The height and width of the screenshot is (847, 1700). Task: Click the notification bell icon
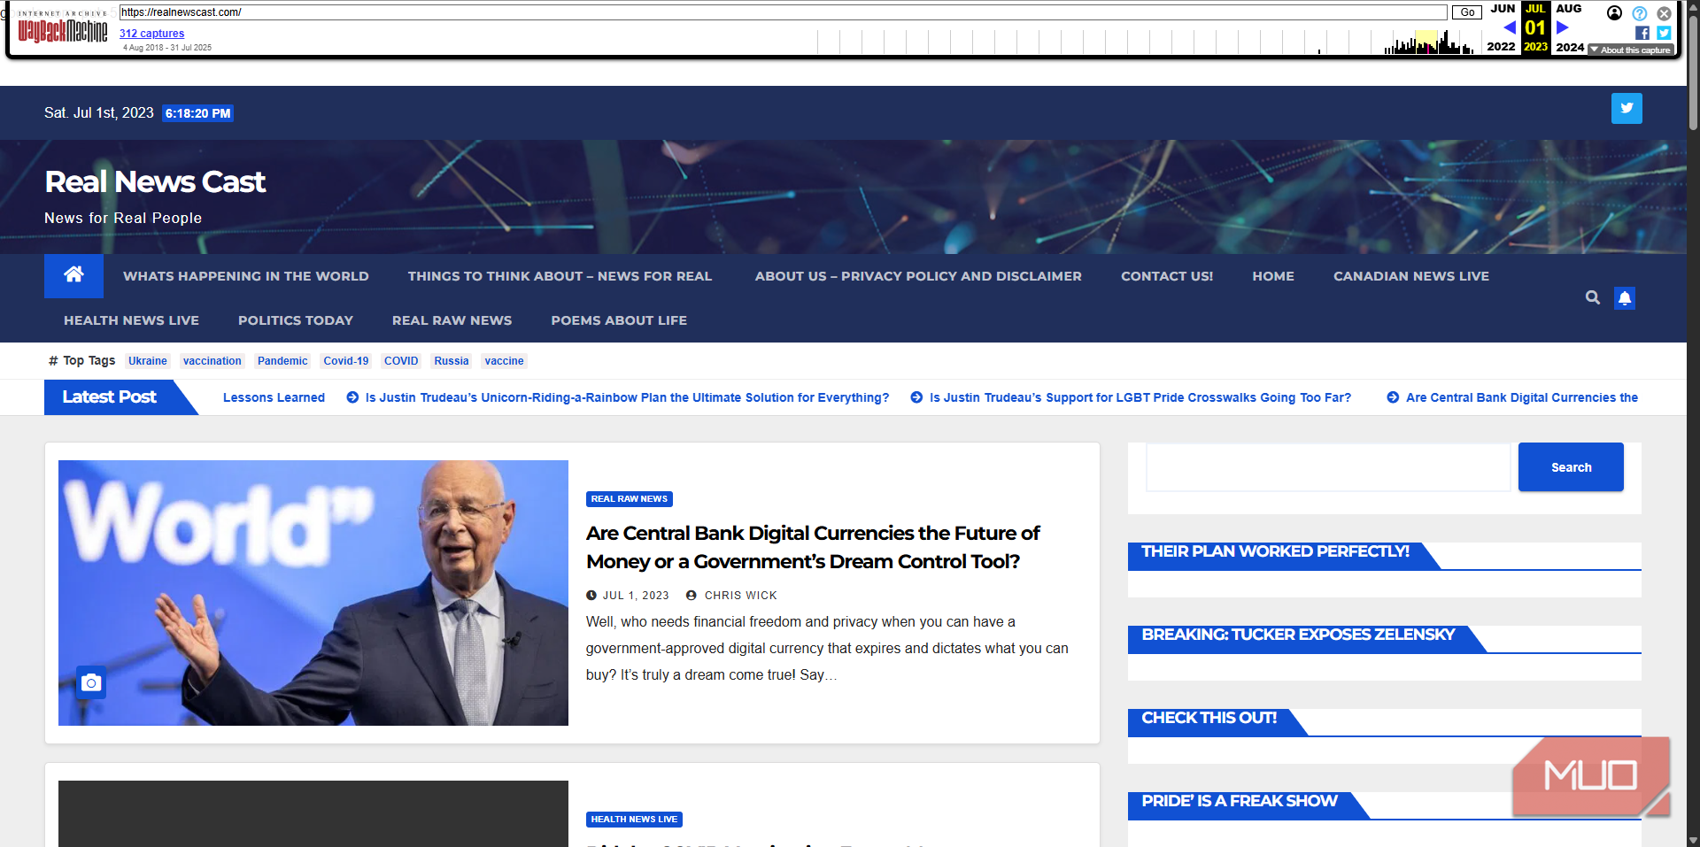1625,298
